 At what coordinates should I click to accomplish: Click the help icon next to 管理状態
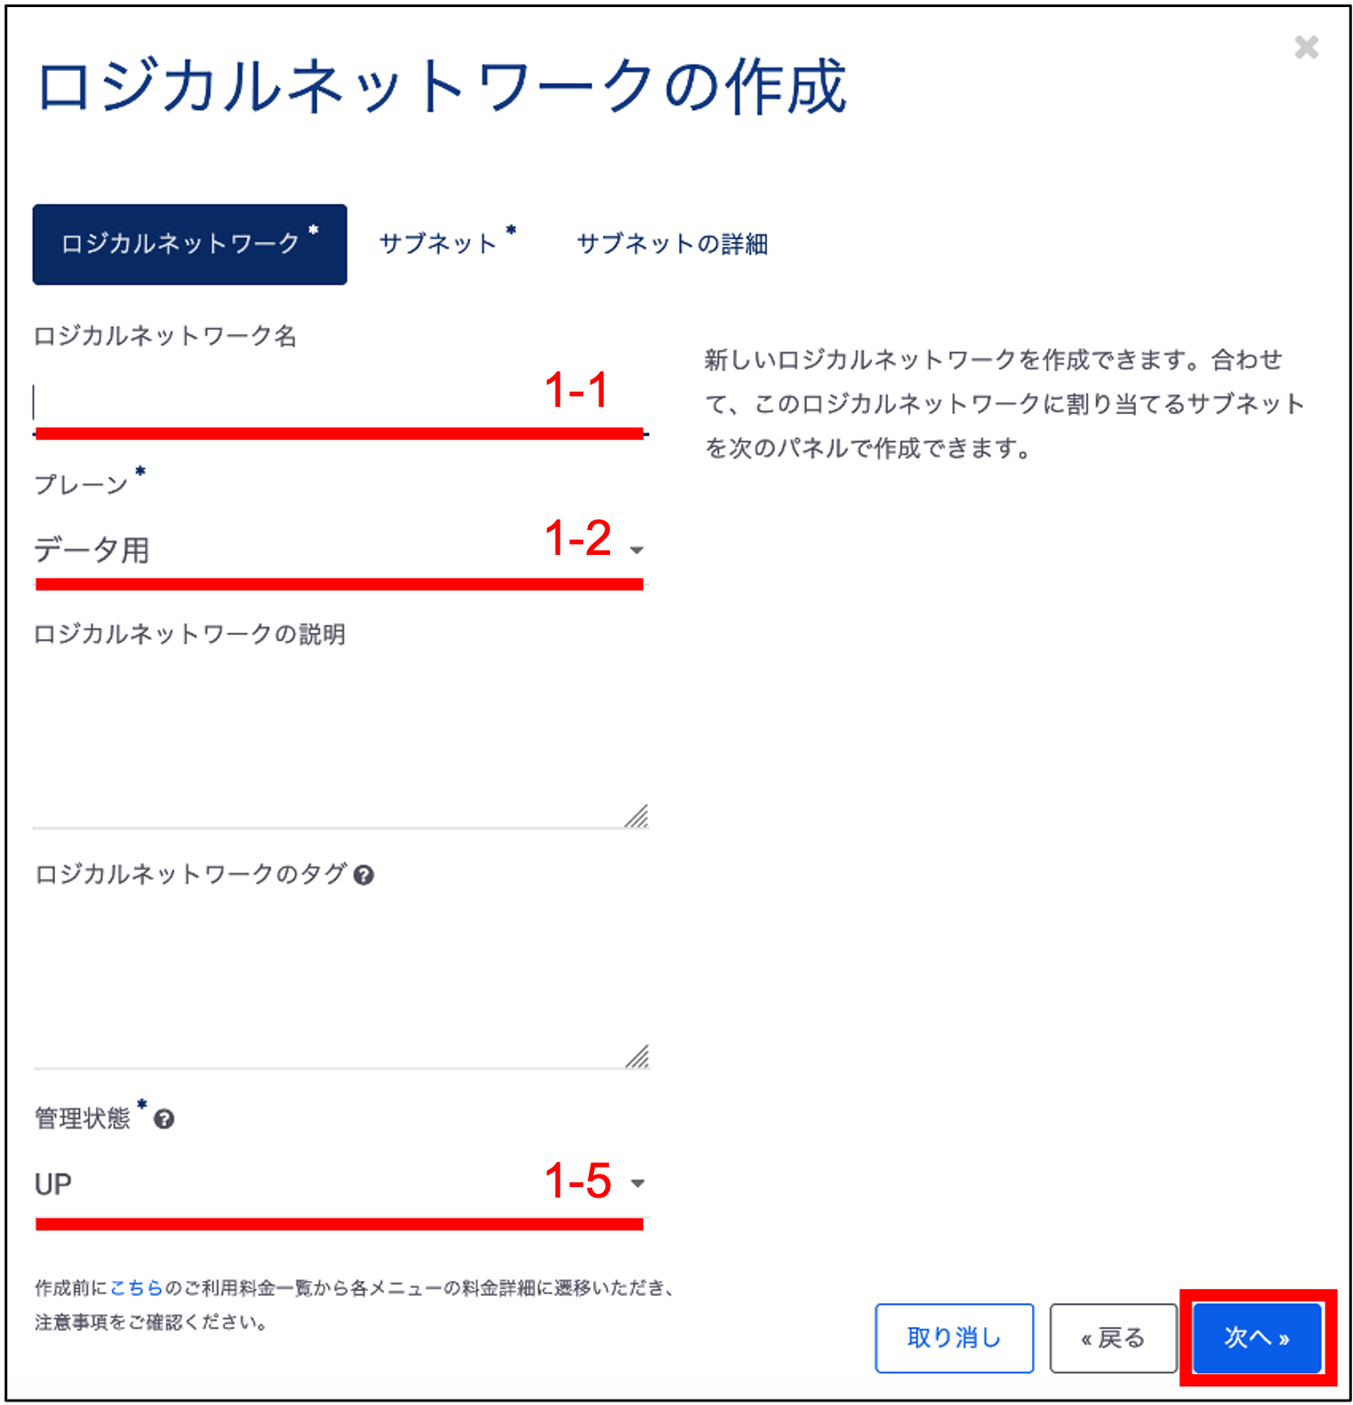click(164, 1120)
